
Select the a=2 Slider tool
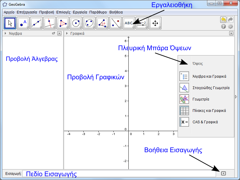tap(142, 23)
